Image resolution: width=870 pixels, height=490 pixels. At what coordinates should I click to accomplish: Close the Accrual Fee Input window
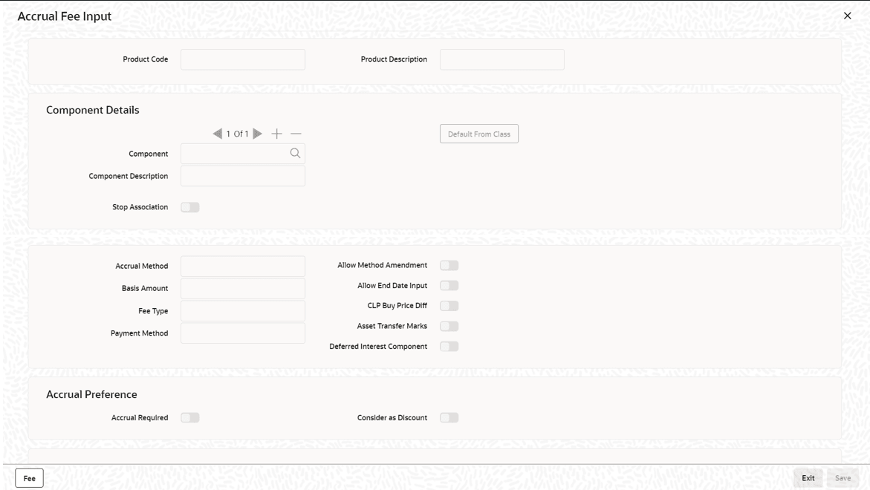click(x=847, y=16)
